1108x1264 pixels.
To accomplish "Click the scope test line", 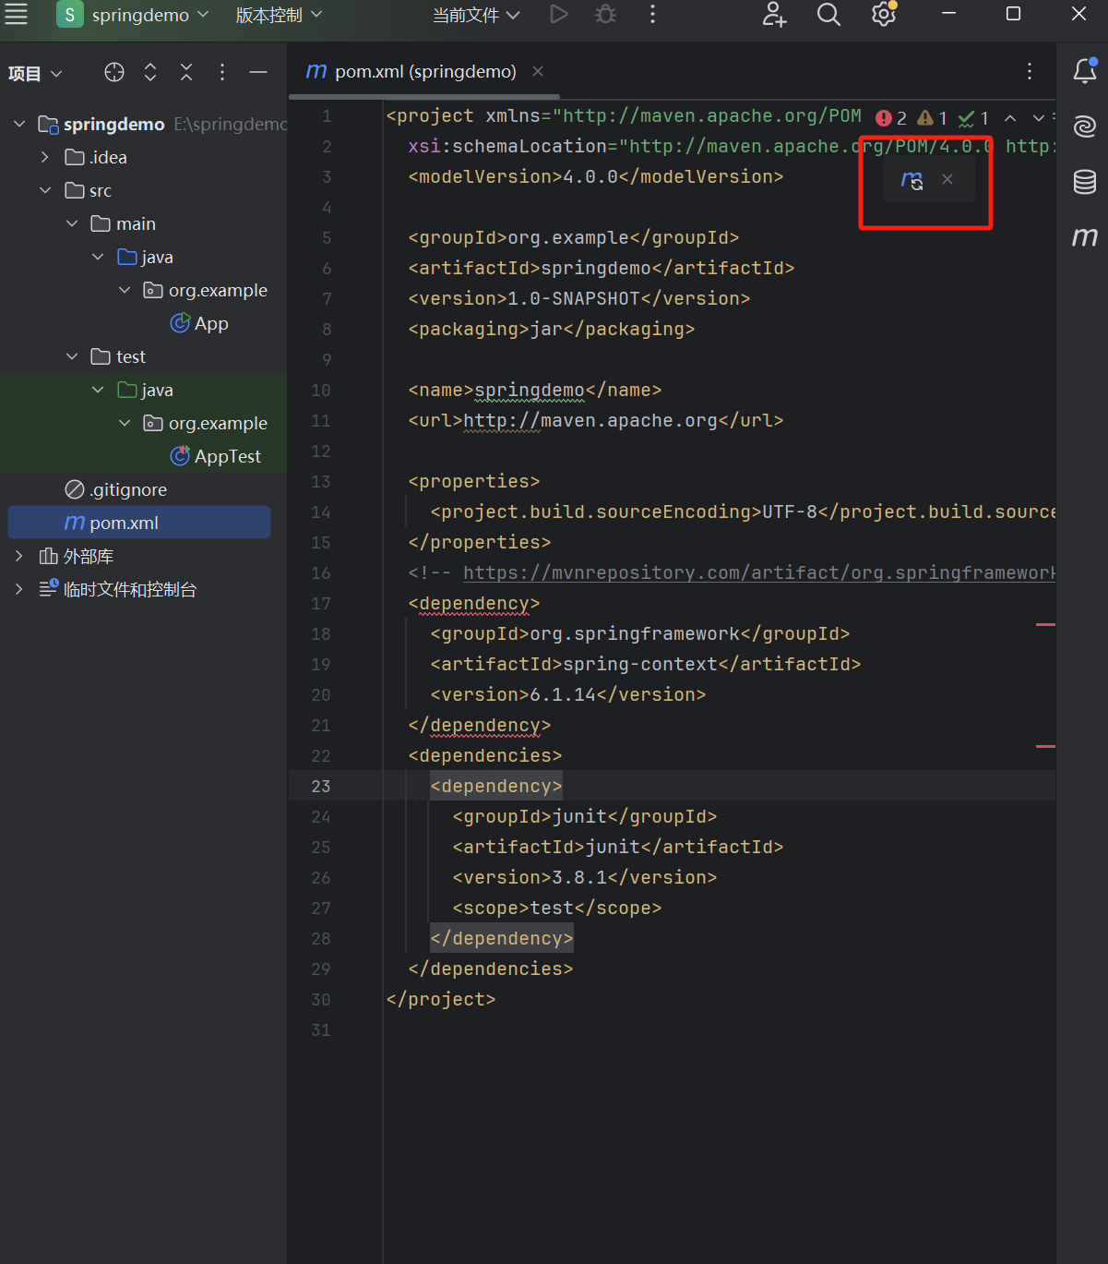I will click(557, 908).
